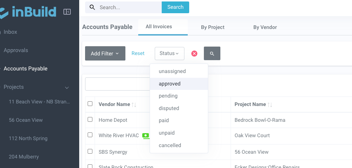
Task: Click the blue Search button
Action: point(175,7)
